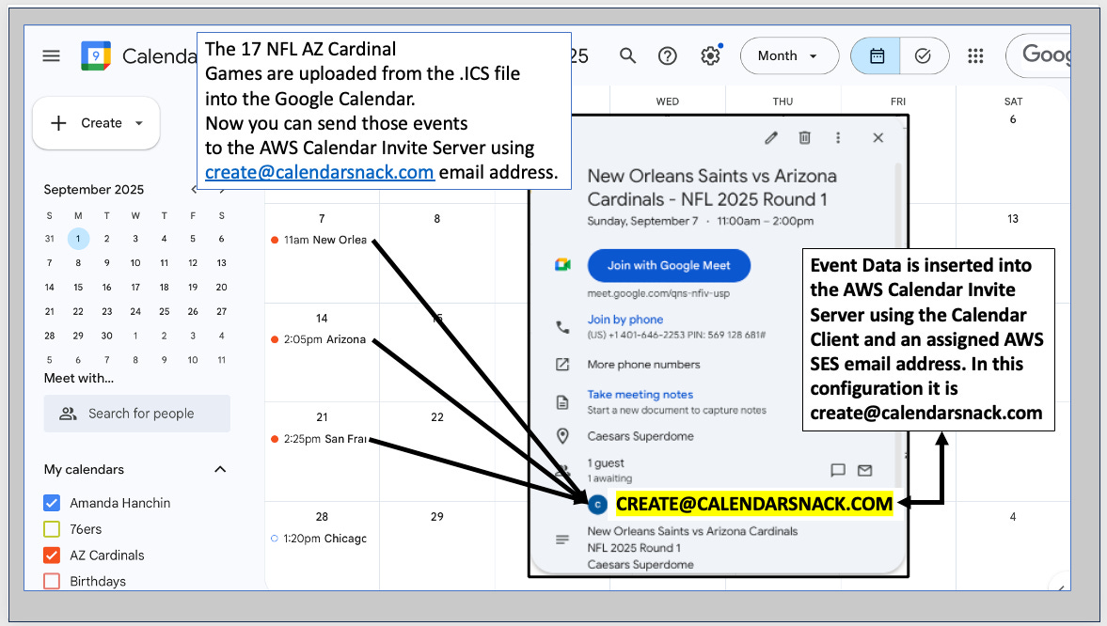Open guest chat bubble icon
The width and height of the screenshot is (1107, 626).
point(838,470)
